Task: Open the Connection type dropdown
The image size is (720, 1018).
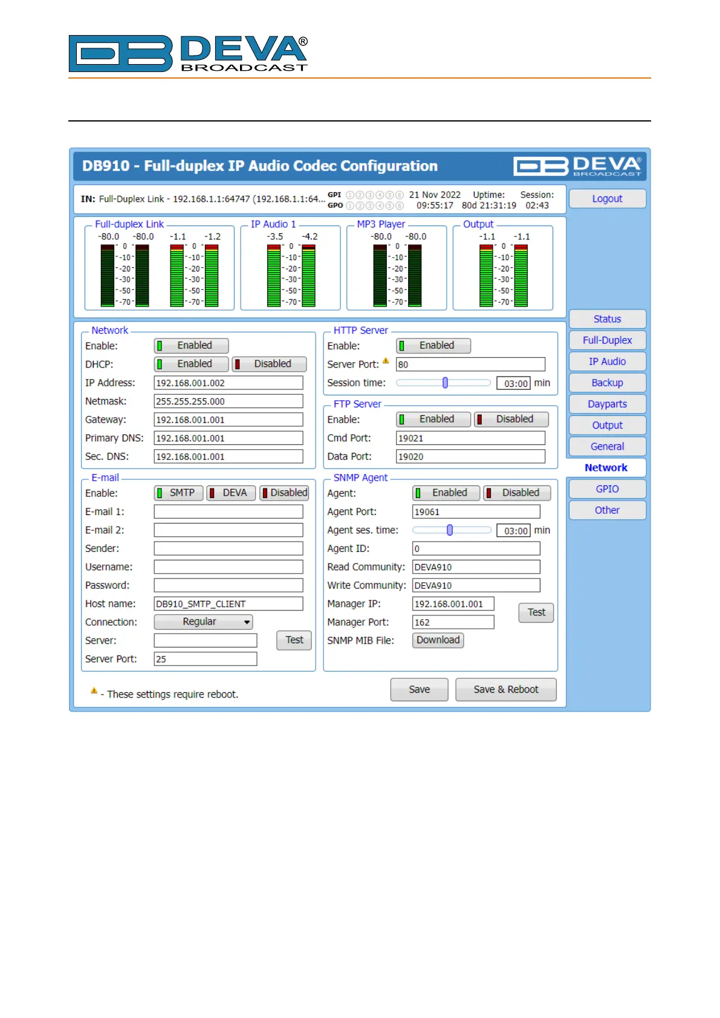Action: [203, 622]
